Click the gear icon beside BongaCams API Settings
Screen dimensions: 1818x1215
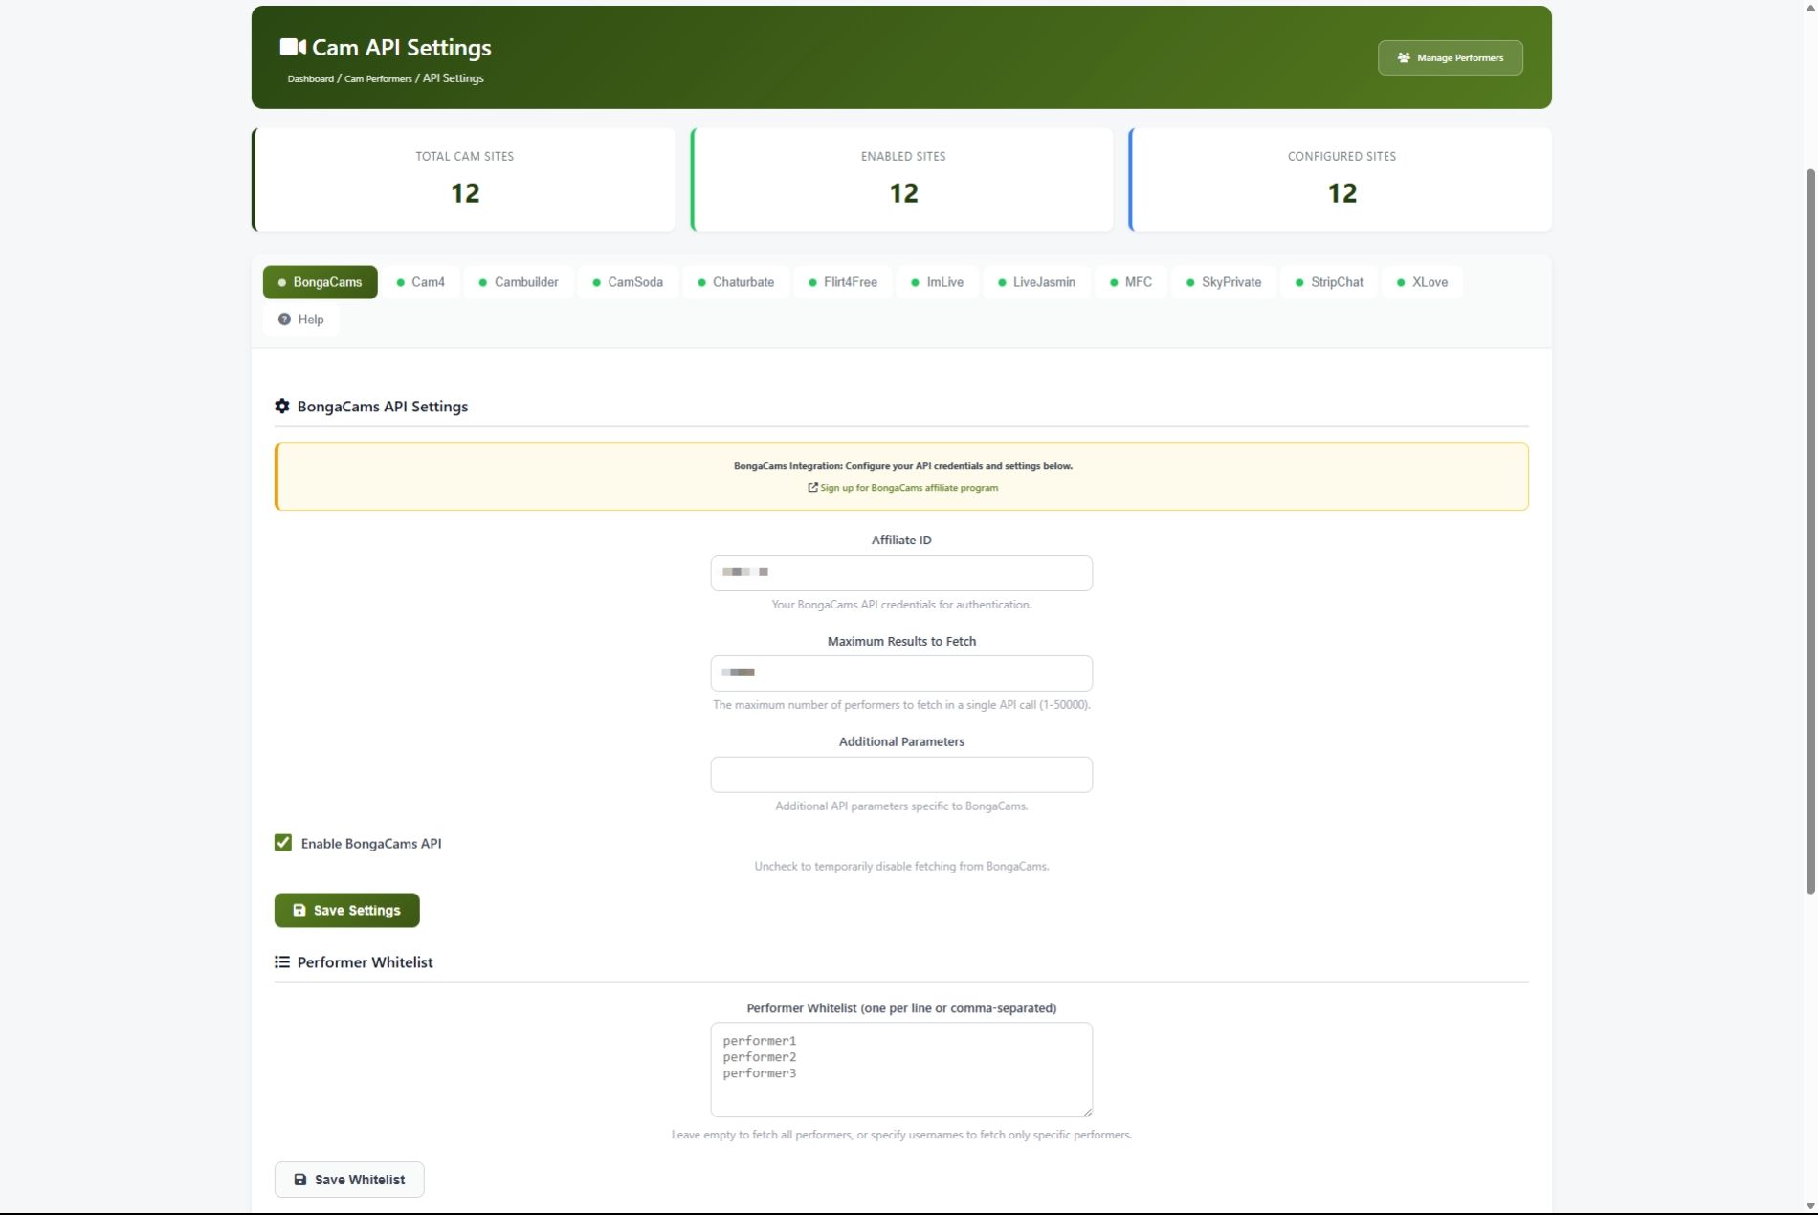(x=282, y=407)
